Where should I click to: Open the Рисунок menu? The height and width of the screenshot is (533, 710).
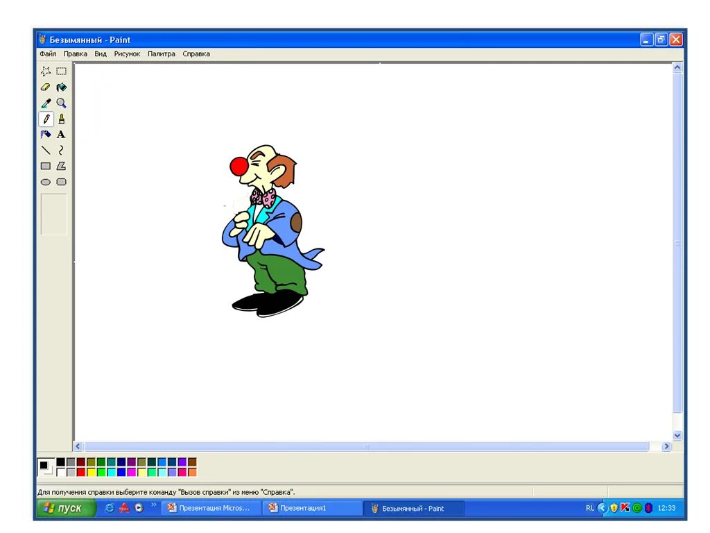[x=127, y=53]
